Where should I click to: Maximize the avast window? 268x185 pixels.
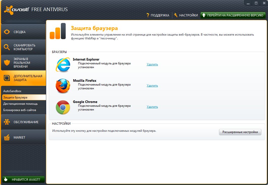tap(256, 3)
